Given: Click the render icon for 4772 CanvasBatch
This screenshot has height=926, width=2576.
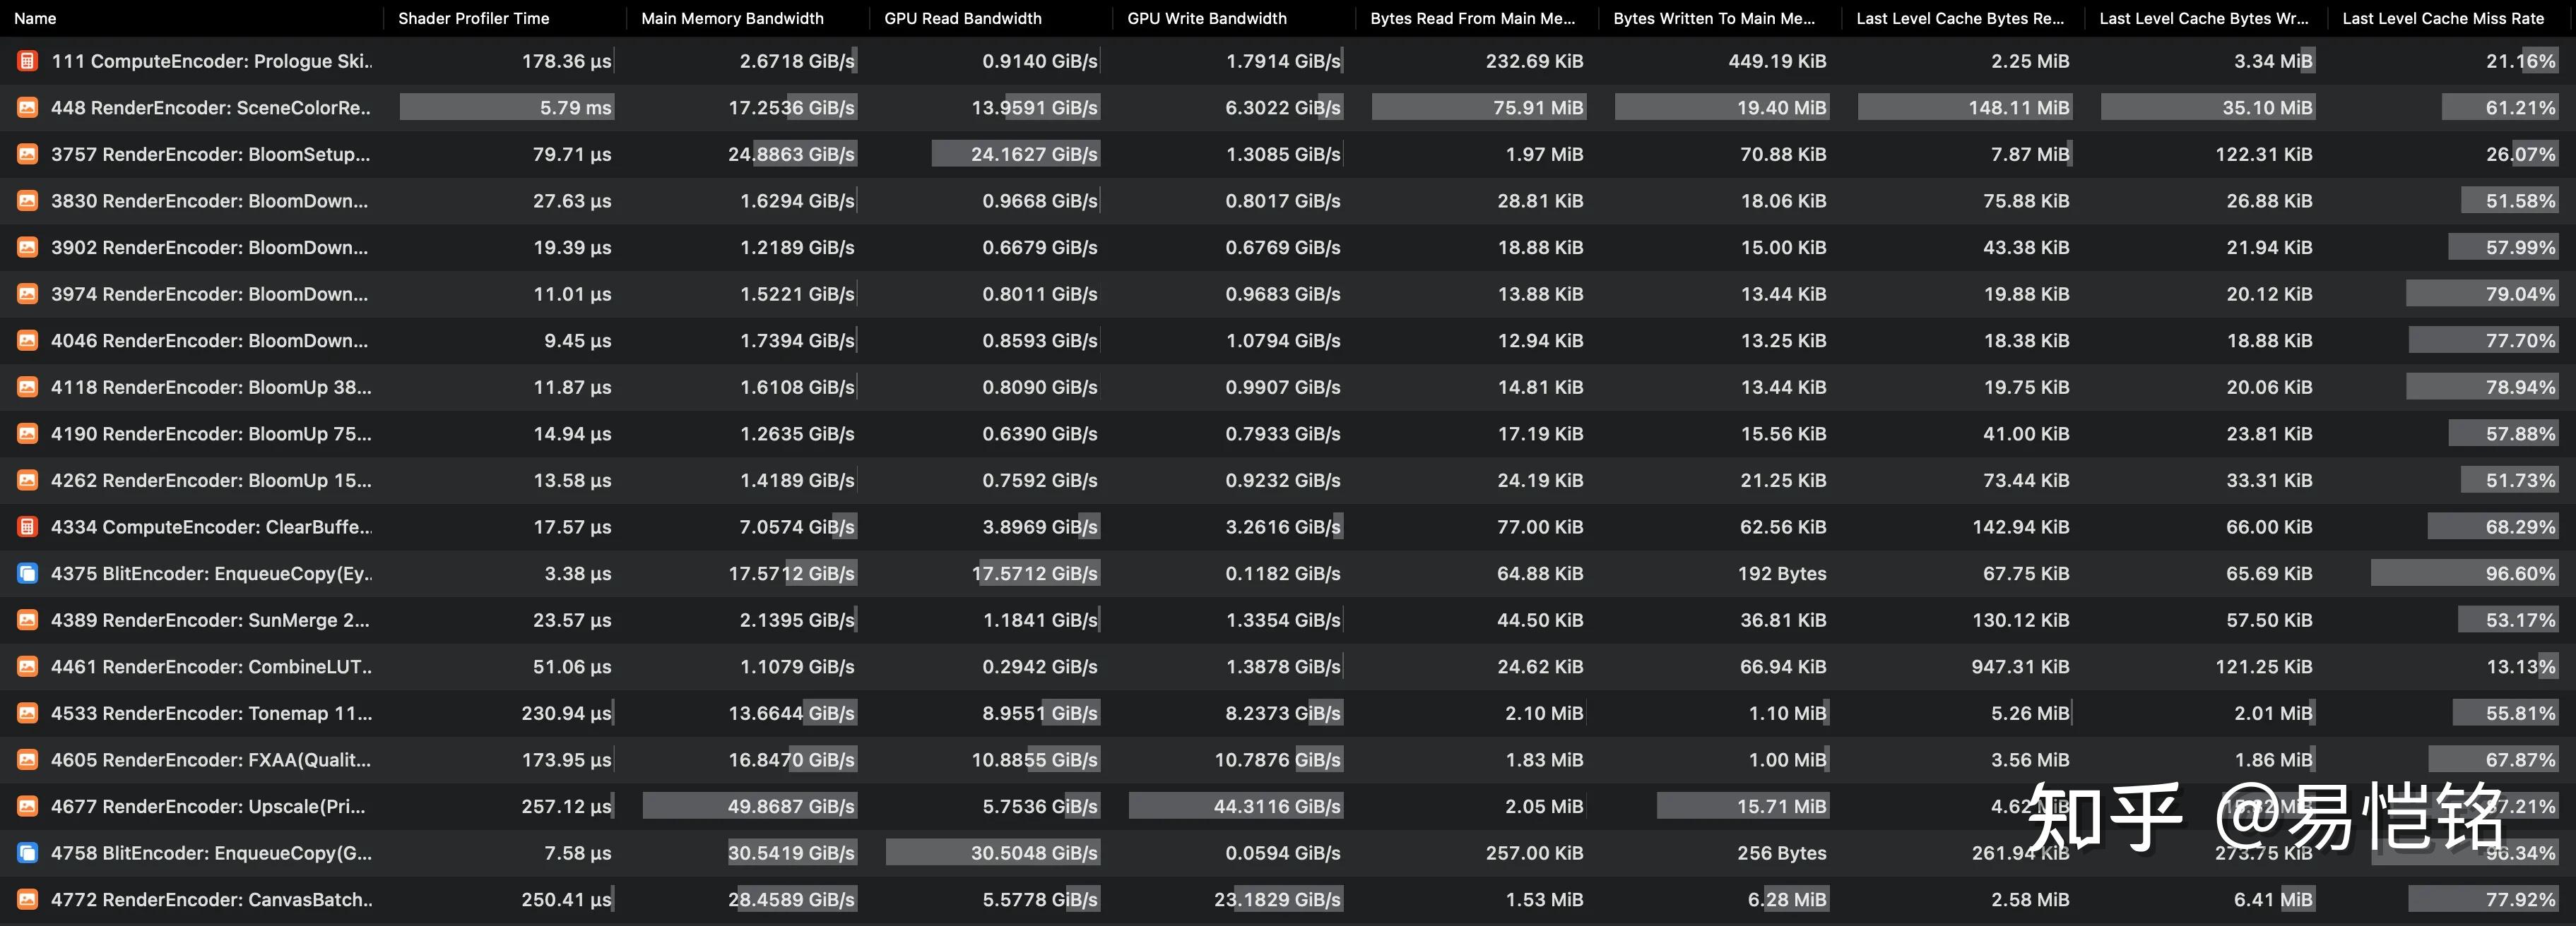Looking at the screenshot, I should [27, 900].
